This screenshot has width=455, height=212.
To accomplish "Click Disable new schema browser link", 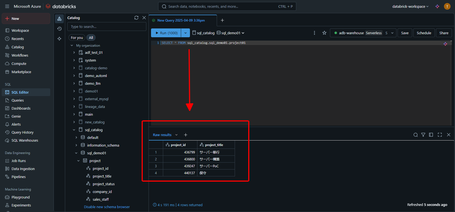I will point(107,207).
